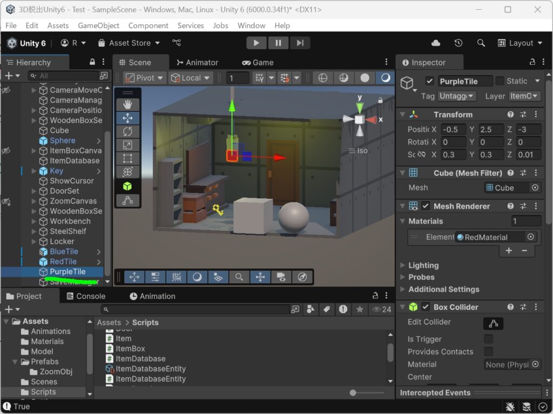Select the RedTile object in Hierarchy

(63, 262)
